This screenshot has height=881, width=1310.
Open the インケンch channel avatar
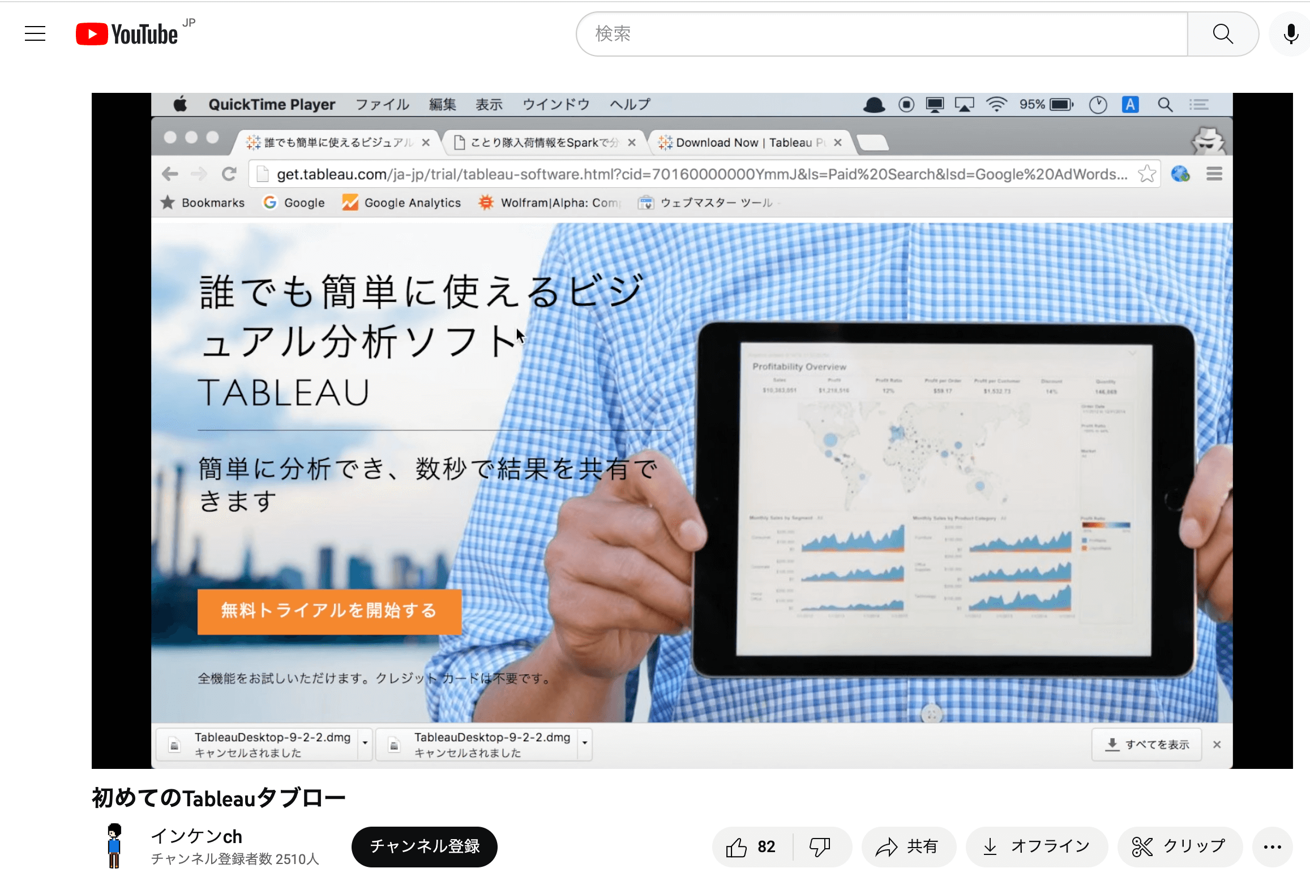(x=114, y=846)
